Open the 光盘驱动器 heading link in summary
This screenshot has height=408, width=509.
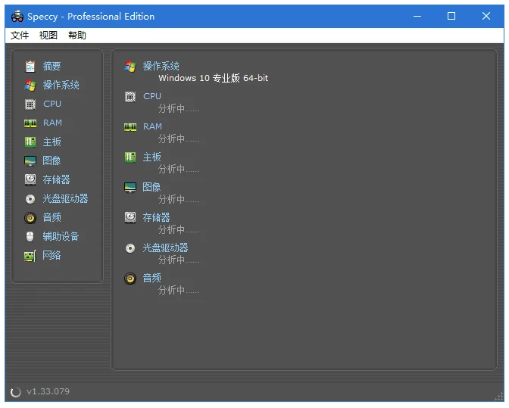point(166,248)
